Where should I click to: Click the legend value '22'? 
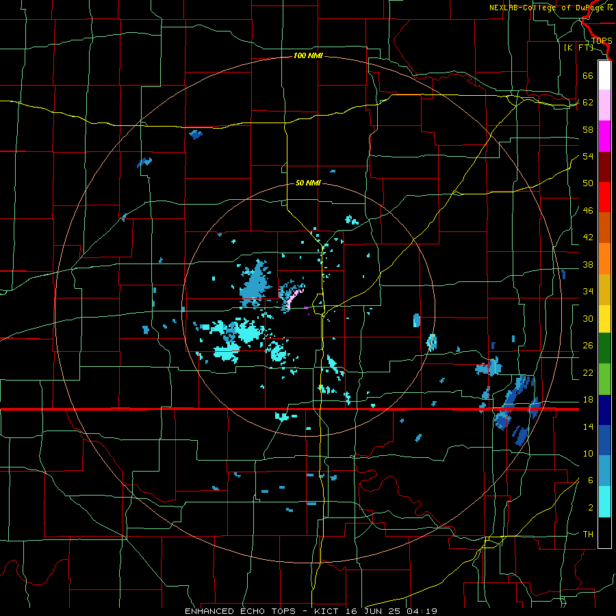click(588, 372)
